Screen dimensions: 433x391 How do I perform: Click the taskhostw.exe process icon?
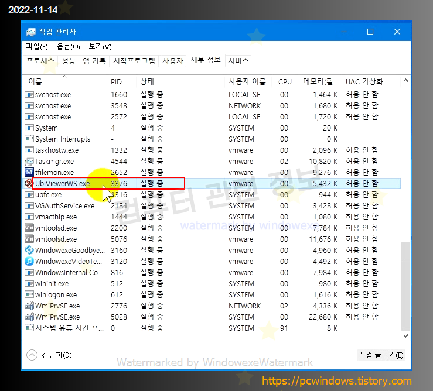click(x=29, y=150)
